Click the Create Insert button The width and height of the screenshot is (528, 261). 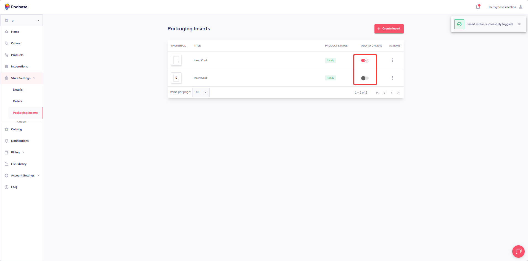pos(389,29)
